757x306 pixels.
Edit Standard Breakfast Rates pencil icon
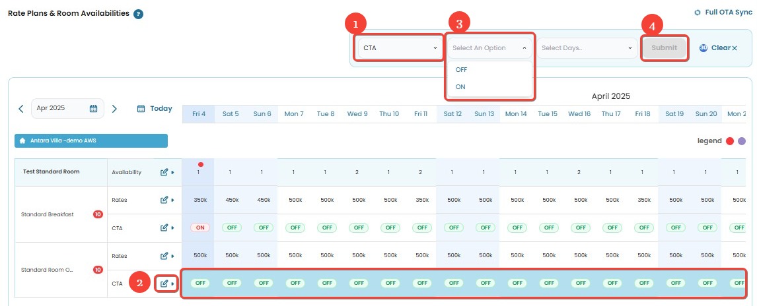click(164, 200)
